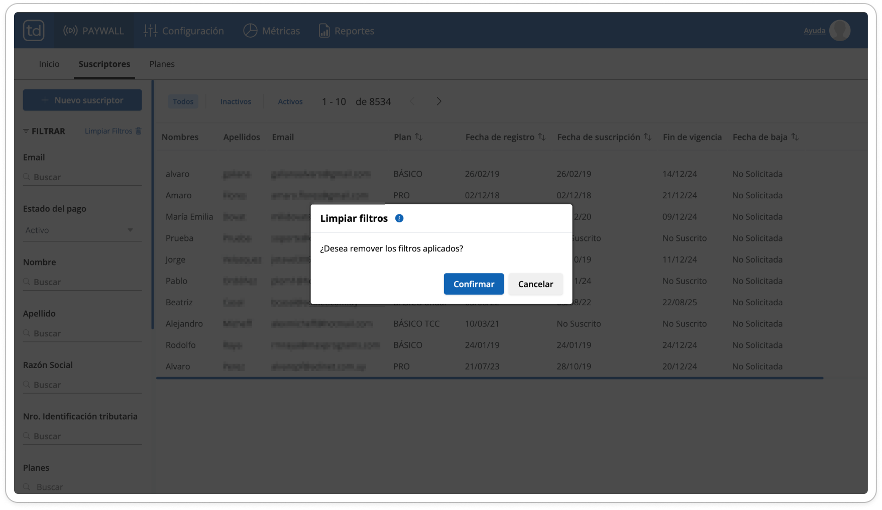Open the Ayuda help link
Viewport: 882px width, 510px height.
tap(815, 31)
